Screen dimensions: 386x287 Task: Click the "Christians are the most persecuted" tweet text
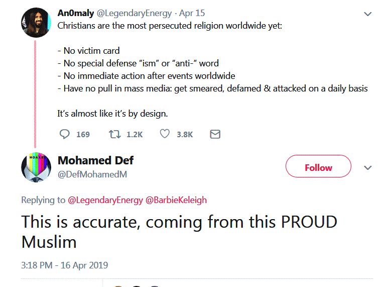coord(170,25)
